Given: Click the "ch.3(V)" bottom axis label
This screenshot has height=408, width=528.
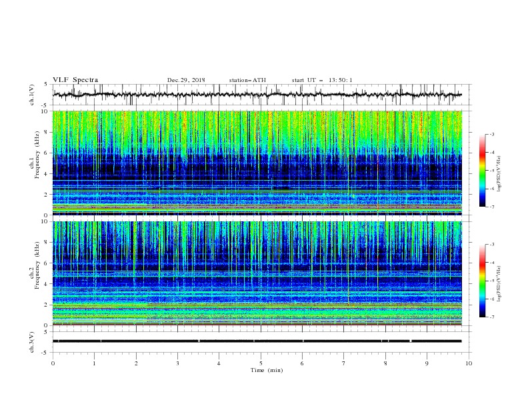Looking at the screenshot, I should point(32,342).
